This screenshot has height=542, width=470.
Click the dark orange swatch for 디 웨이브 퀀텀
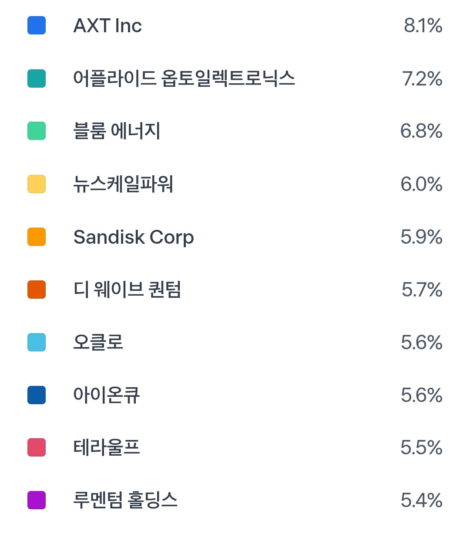pos(37,290)
